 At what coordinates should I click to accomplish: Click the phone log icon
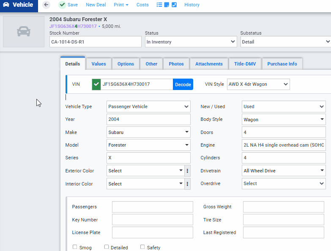coord(174,5)
